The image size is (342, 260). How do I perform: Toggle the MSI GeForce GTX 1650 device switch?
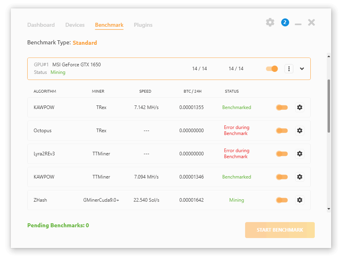click(x=272, y=69)
